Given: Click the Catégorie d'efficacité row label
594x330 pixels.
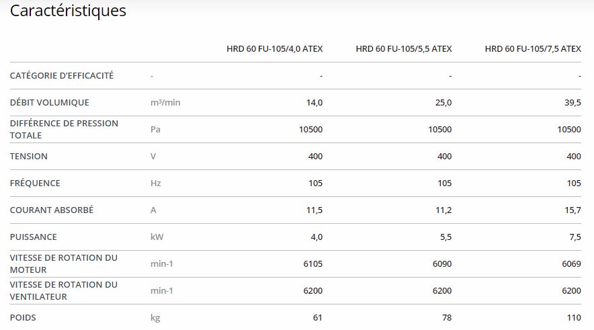Looking at the screenshot, I should [x=62, y=75].
